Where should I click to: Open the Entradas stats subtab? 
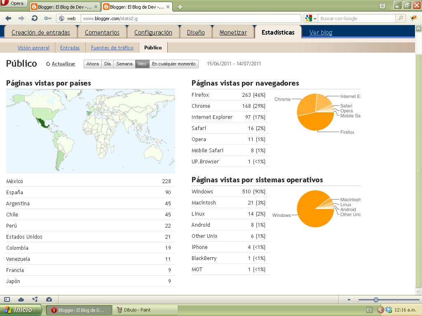[70, 48]
